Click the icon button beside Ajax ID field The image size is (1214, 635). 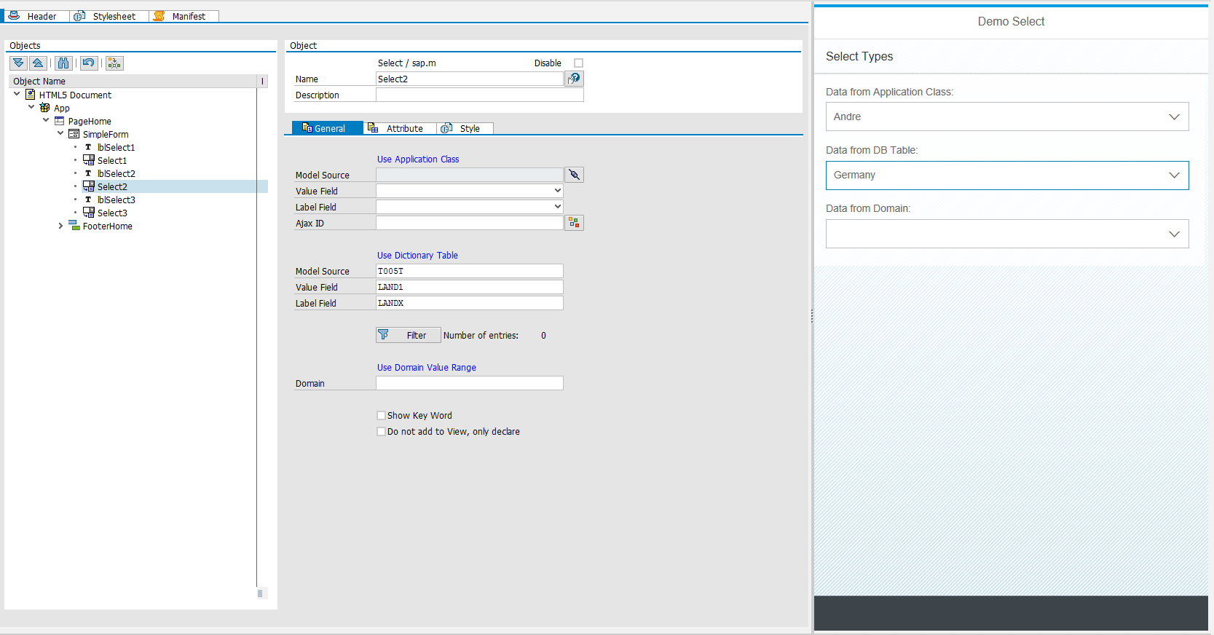[x=575, y=223]
